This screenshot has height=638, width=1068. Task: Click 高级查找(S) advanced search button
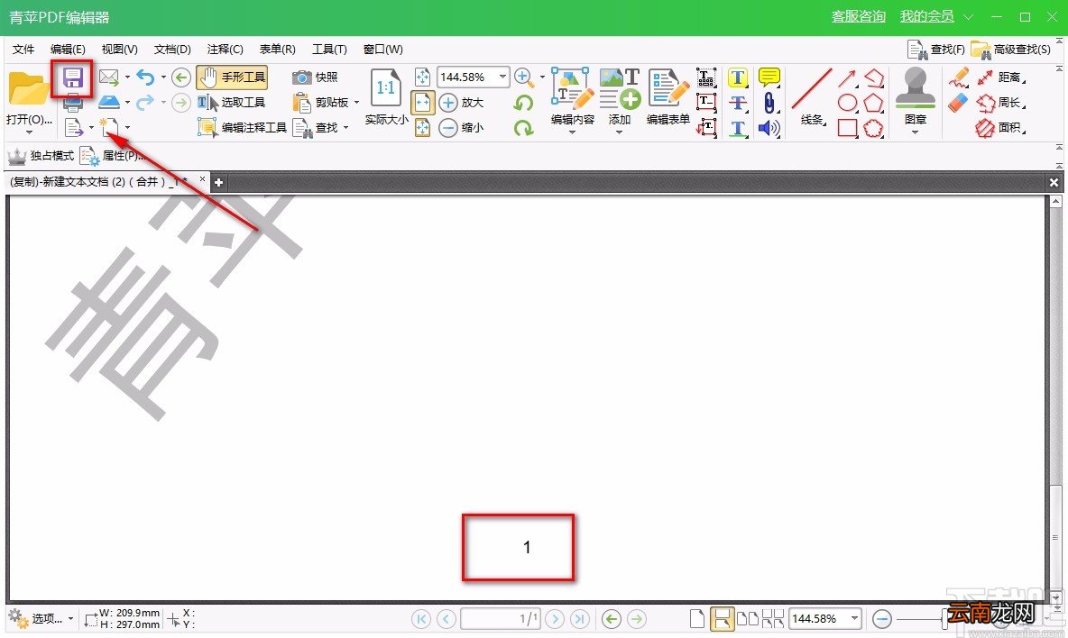click(1011, 49)
